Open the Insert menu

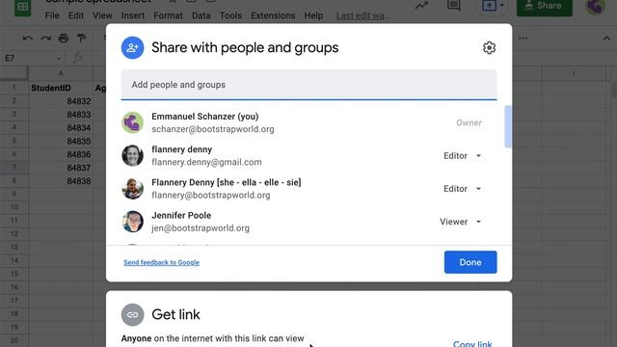coord(133,15)
